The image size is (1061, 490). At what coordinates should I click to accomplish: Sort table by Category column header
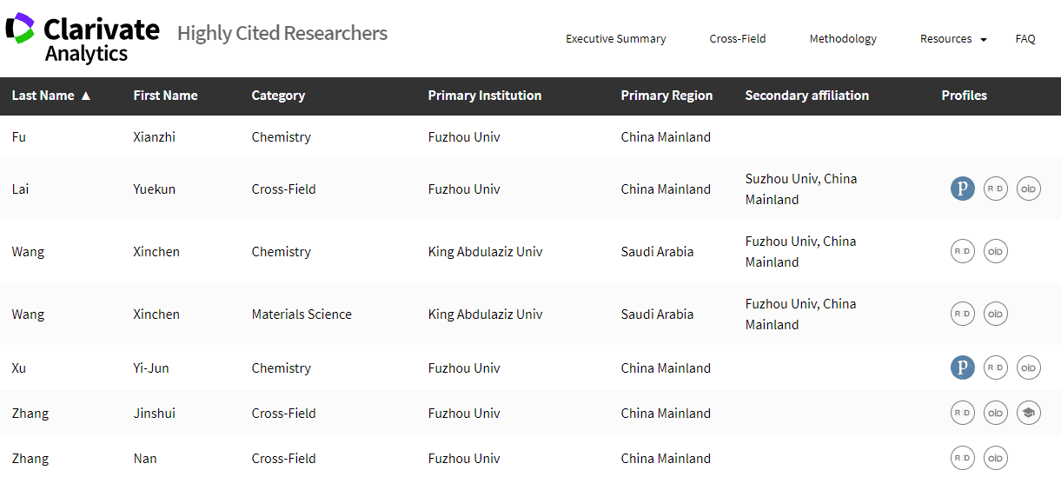pyautogui.click(x=278, y=96)
